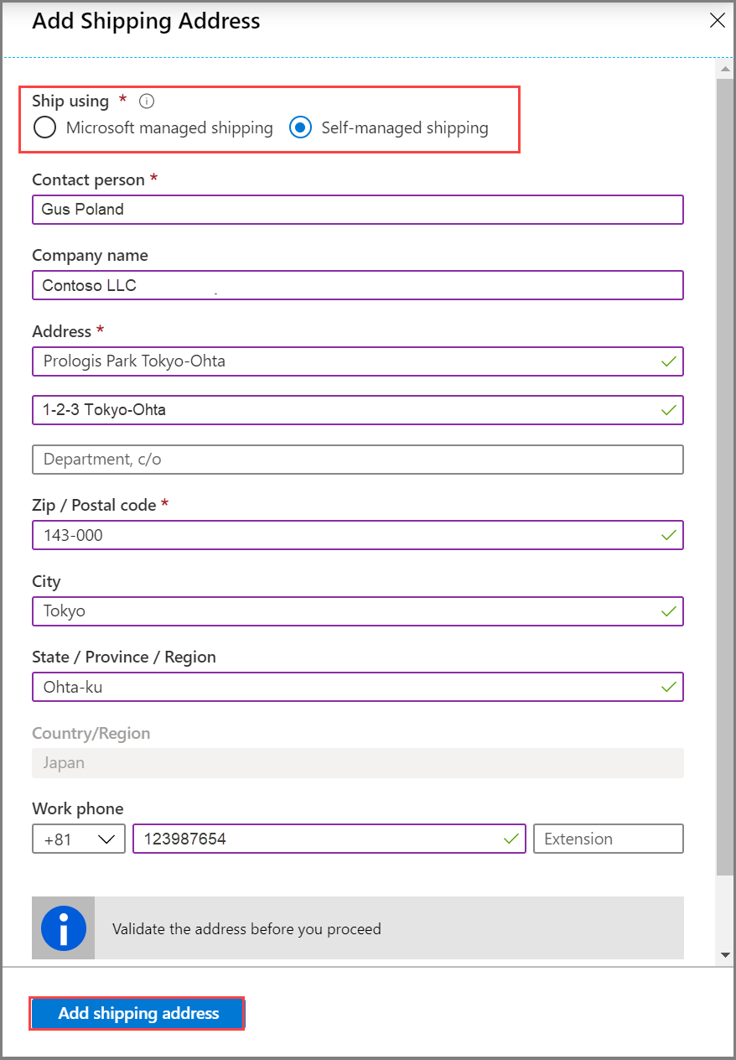Click the checkmark beside 1-2-3 Tokyo-Ohta
This screenshot has height=1060, width=736.
click(x=668, y=409)
